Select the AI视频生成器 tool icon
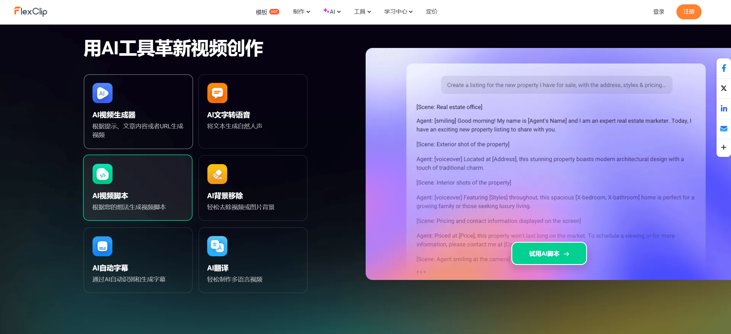Viewport: 731px width, 334px height. [102, 93]
